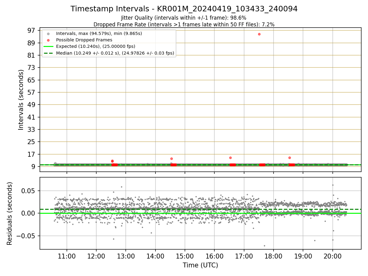Screen dimensions: 368x276
Task: Click the outlier red point near 94 seconds
Action: click(259, 34)
